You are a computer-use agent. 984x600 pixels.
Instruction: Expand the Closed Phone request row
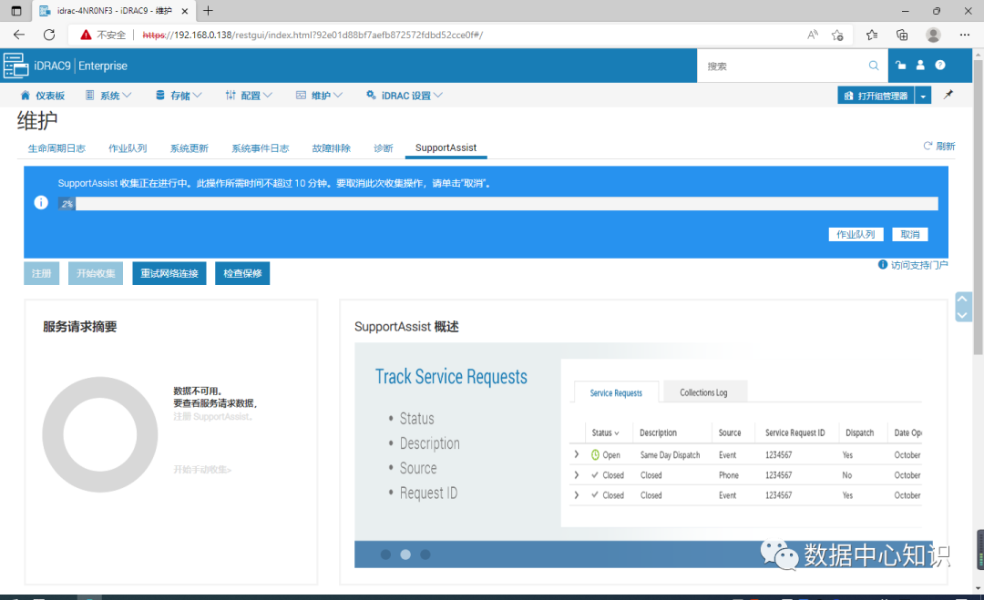[576, 474]
